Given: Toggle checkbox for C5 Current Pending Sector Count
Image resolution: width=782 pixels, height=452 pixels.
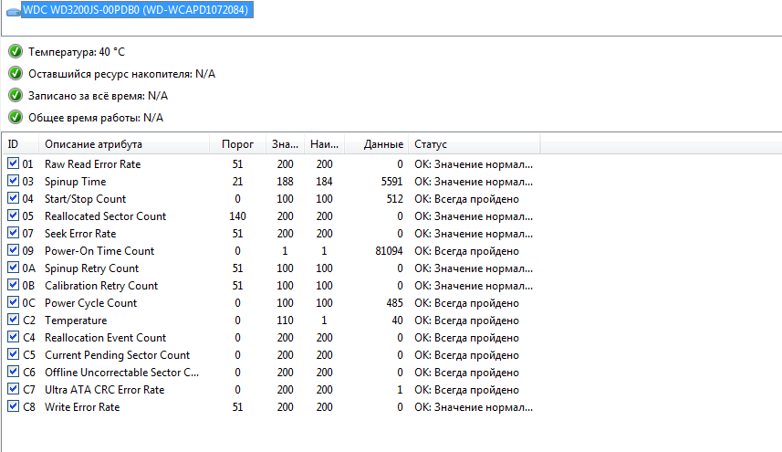Looking at the screenshot, I should 14,354.
